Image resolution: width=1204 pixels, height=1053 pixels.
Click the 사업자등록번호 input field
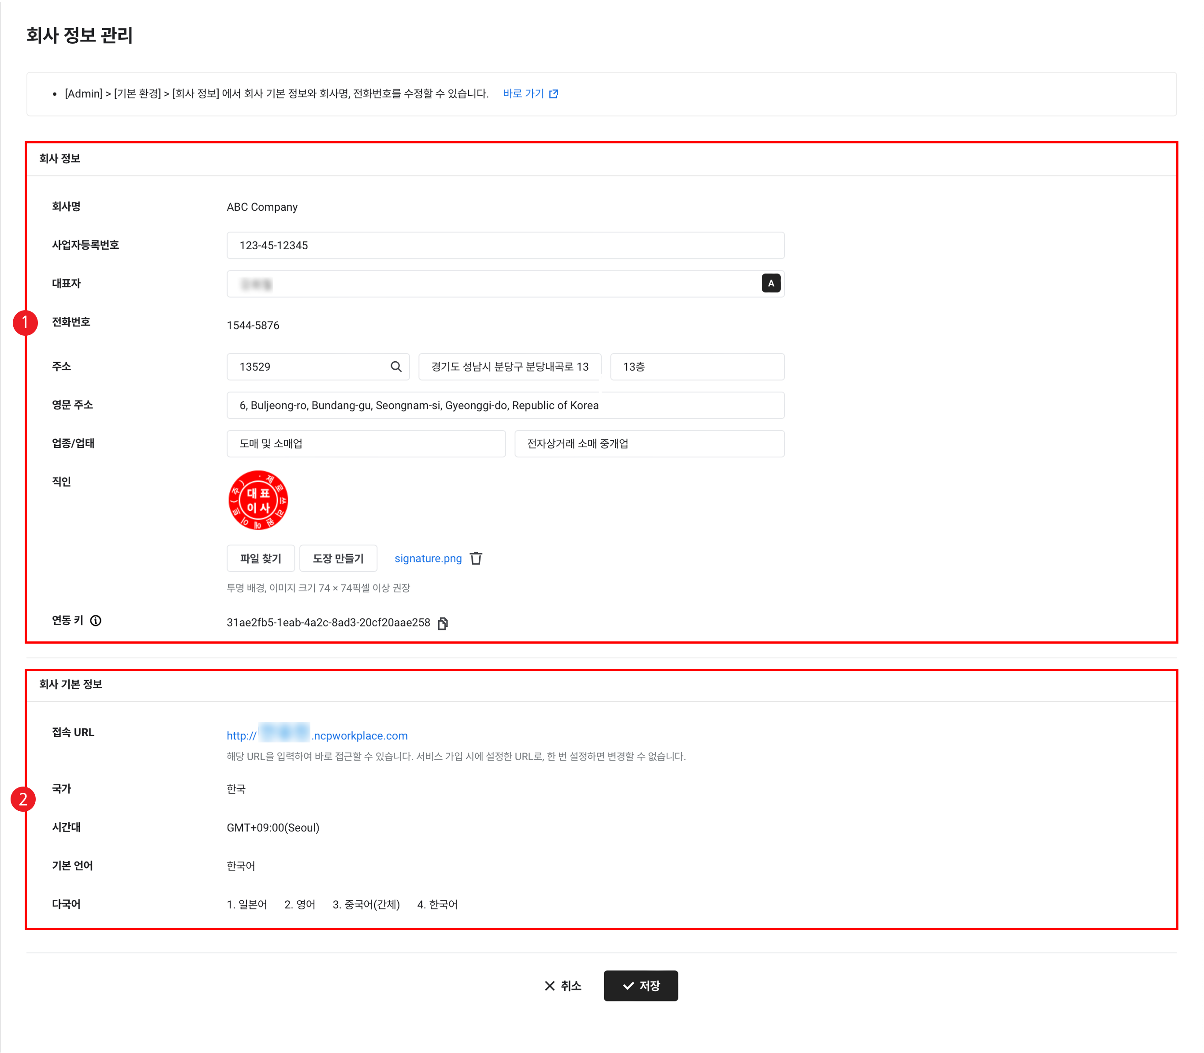point(505,245)
